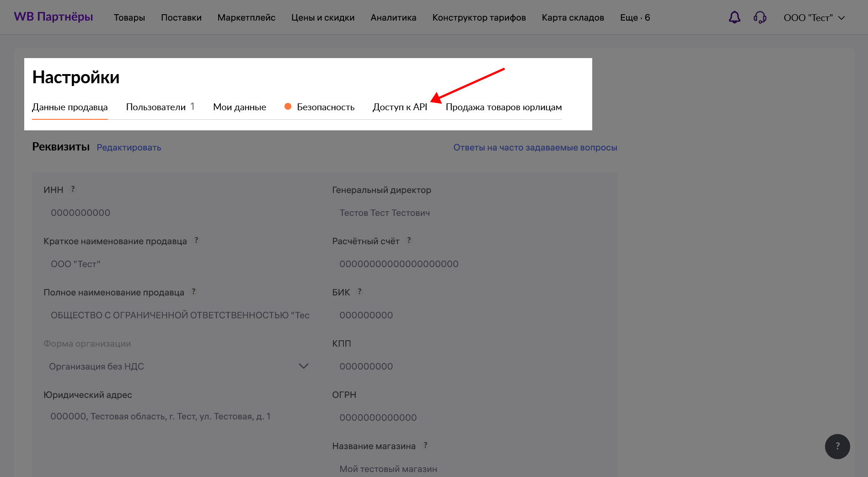Open the Конструктор тарифов menu
This screenshot has height=477, width=868.
[x=479, y=18]
